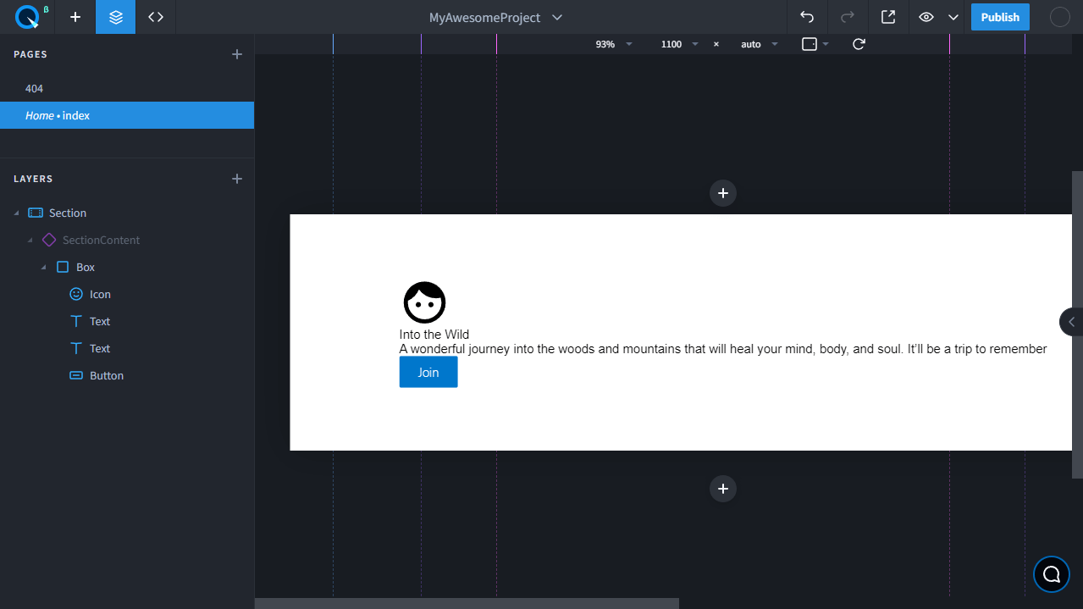1083x609 pixels.
Task: Select the "Into the Wild" heading text
Action: pos(434,335)
